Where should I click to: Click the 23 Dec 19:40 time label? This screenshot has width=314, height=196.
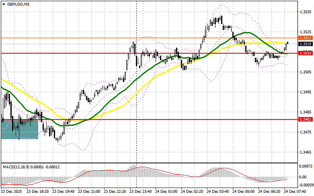pos(64,192)
